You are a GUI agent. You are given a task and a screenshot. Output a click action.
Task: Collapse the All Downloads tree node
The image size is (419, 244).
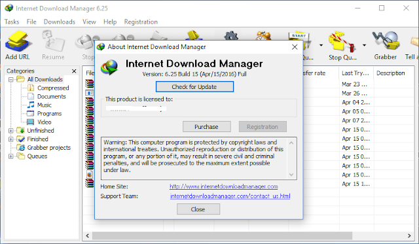[x=10, y=80]
